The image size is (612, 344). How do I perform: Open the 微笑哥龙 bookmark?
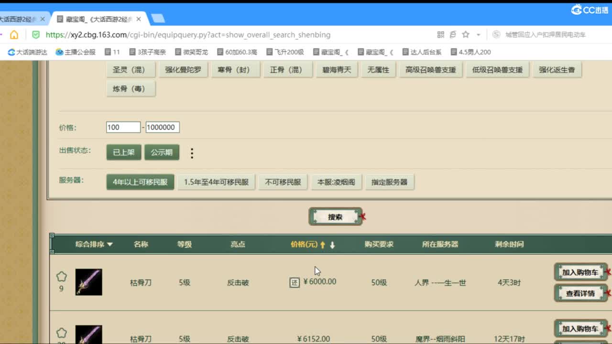pyautogui.click(x=191, y=52)
